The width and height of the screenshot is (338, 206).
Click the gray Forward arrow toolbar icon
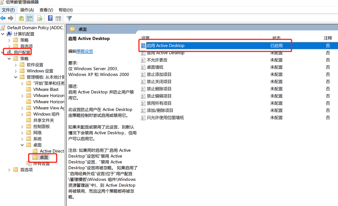[11, 18]
